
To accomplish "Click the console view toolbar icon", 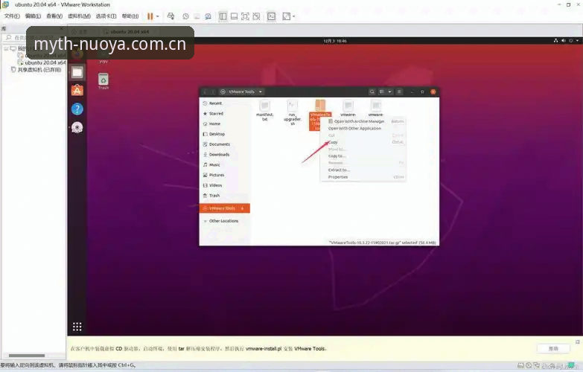I will [272, 16].
